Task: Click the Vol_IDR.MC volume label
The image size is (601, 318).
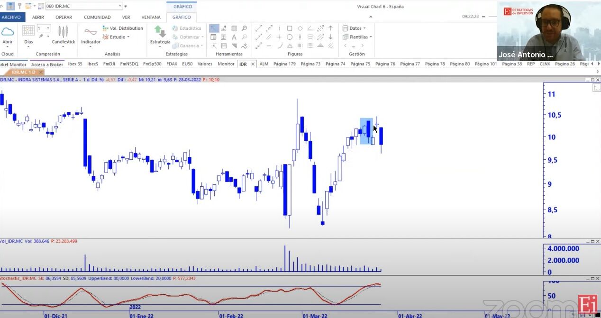Action: [11, 241]
